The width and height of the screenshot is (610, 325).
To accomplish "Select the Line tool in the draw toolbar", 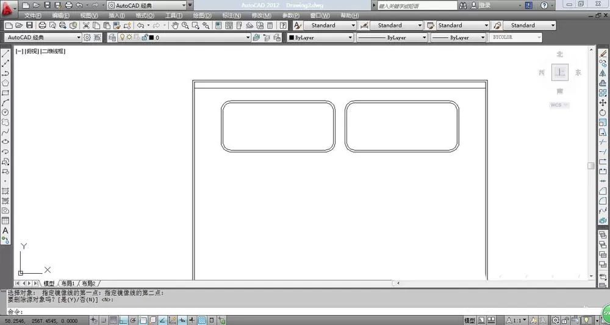I will [5, 54].
